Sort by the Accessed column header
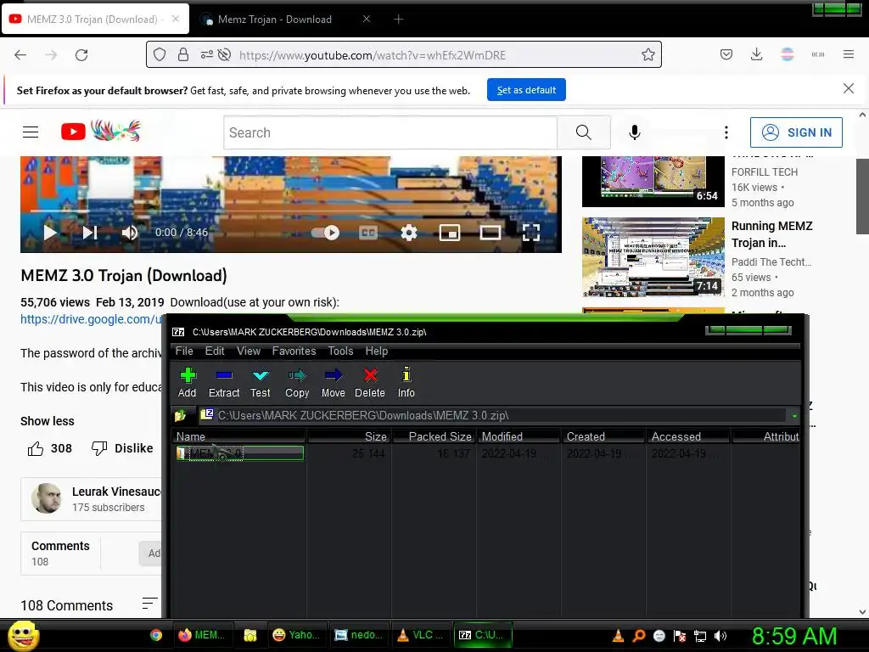 (x=687, y=436)
